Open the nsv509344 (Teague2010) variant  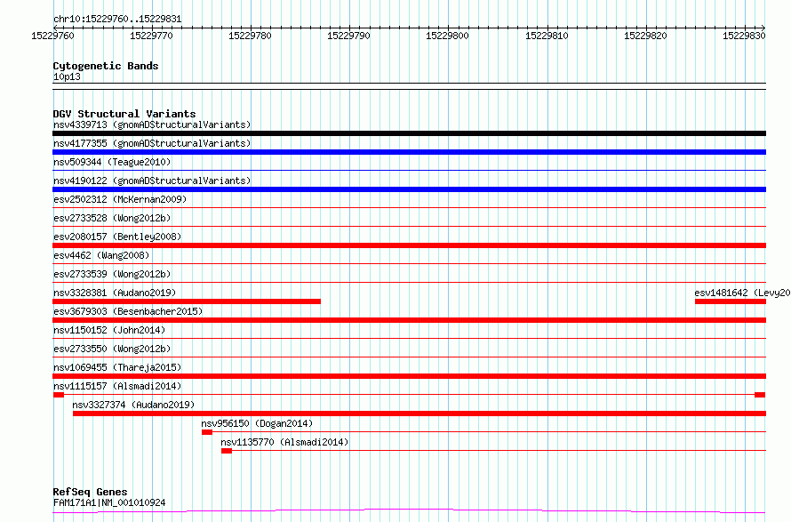(112, 162)
